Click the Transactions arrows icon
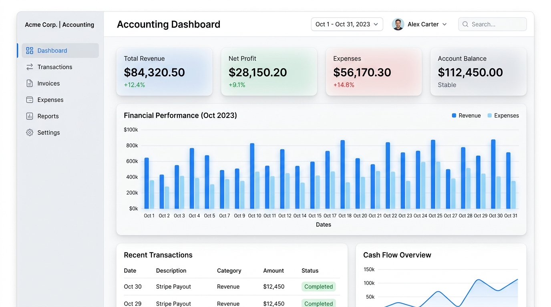The height and width of the screenshot is (307, 551). (x=30, y=67)
